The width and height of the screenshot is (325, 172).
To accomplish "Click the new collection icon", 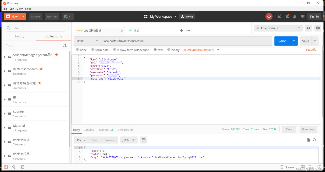I will pos(64,45).
